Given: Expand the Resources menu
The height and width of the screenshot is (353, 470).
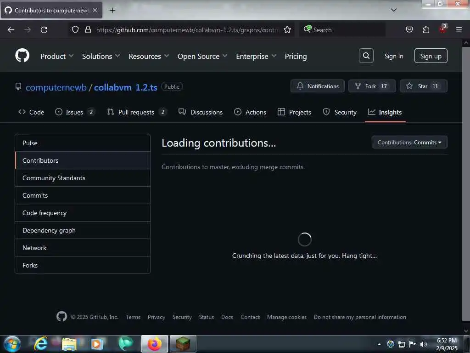Looking at the screenshot, I should (149, 56).
